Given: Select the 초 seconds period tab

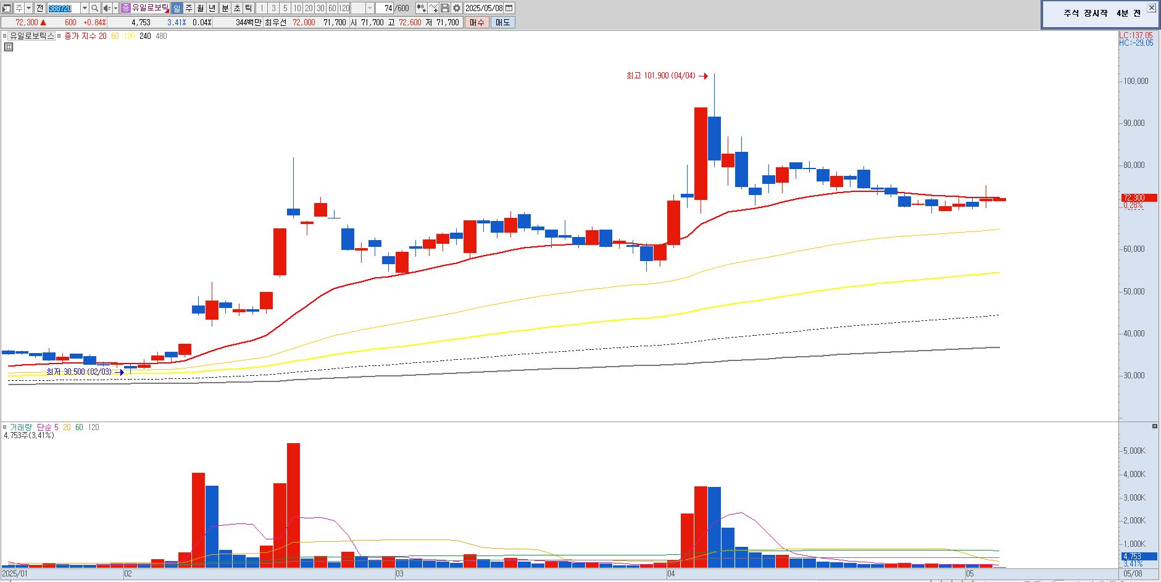Looking at the screenshot, I should tap(237, 8).
